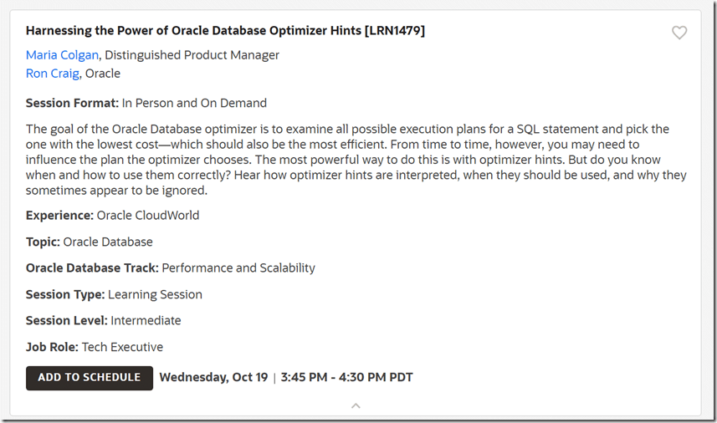Click the Intermediate session level value
717x423 pixels.
coord(146,321)
